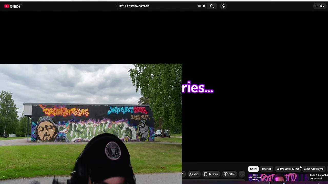The width and height of the screenshot is (328, 184).
Task: Share the video with the Jaa button
Action: tap(194, 174)
